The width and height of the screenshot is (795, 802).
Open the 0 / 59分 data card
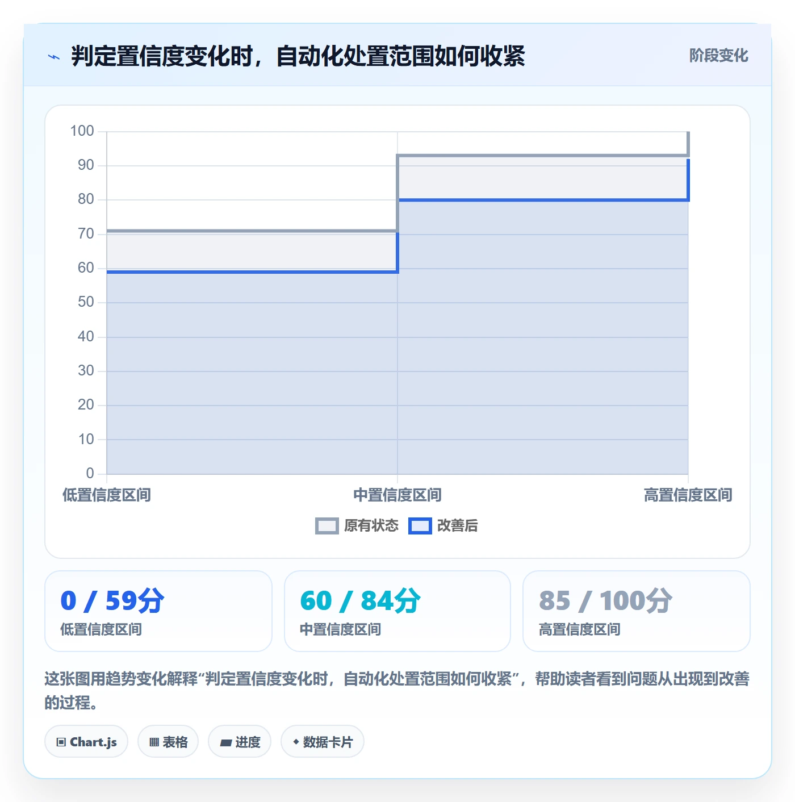pyautogui.click(x=158, y=611)
